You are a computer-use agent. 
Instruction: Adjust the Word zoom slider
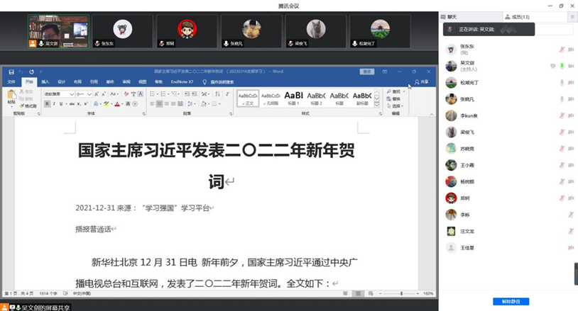point(398,293)
